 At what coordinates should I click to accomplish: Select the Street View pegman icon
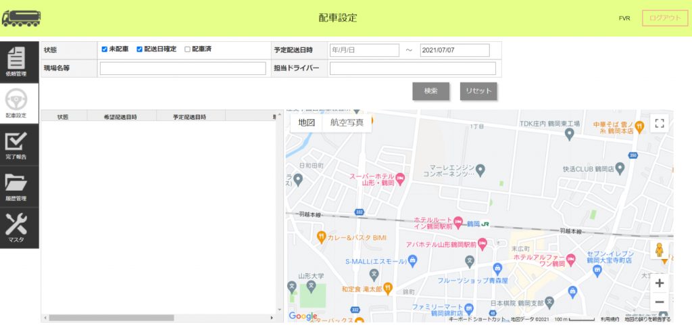(x=660, y=250)
